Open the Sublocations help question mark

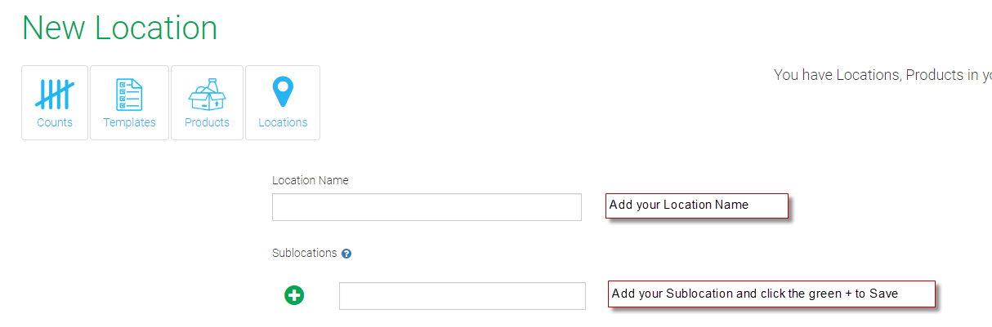(346, 254)
